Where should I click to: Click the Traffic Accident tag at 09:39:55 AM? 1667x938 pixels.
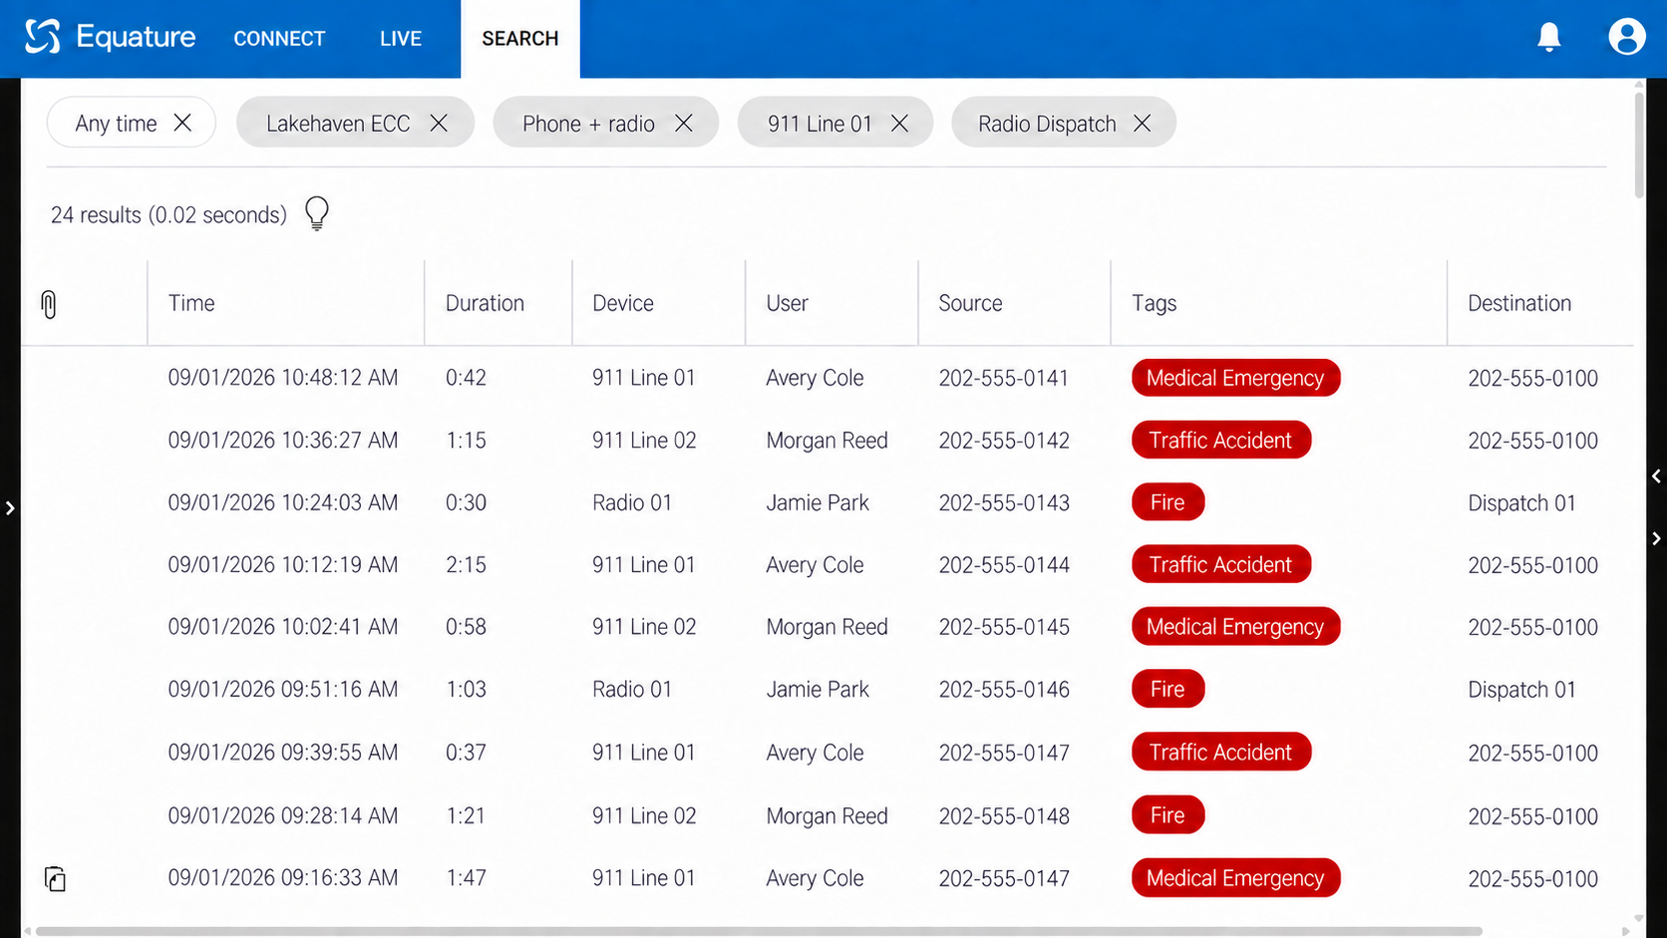coord(1220,752)
